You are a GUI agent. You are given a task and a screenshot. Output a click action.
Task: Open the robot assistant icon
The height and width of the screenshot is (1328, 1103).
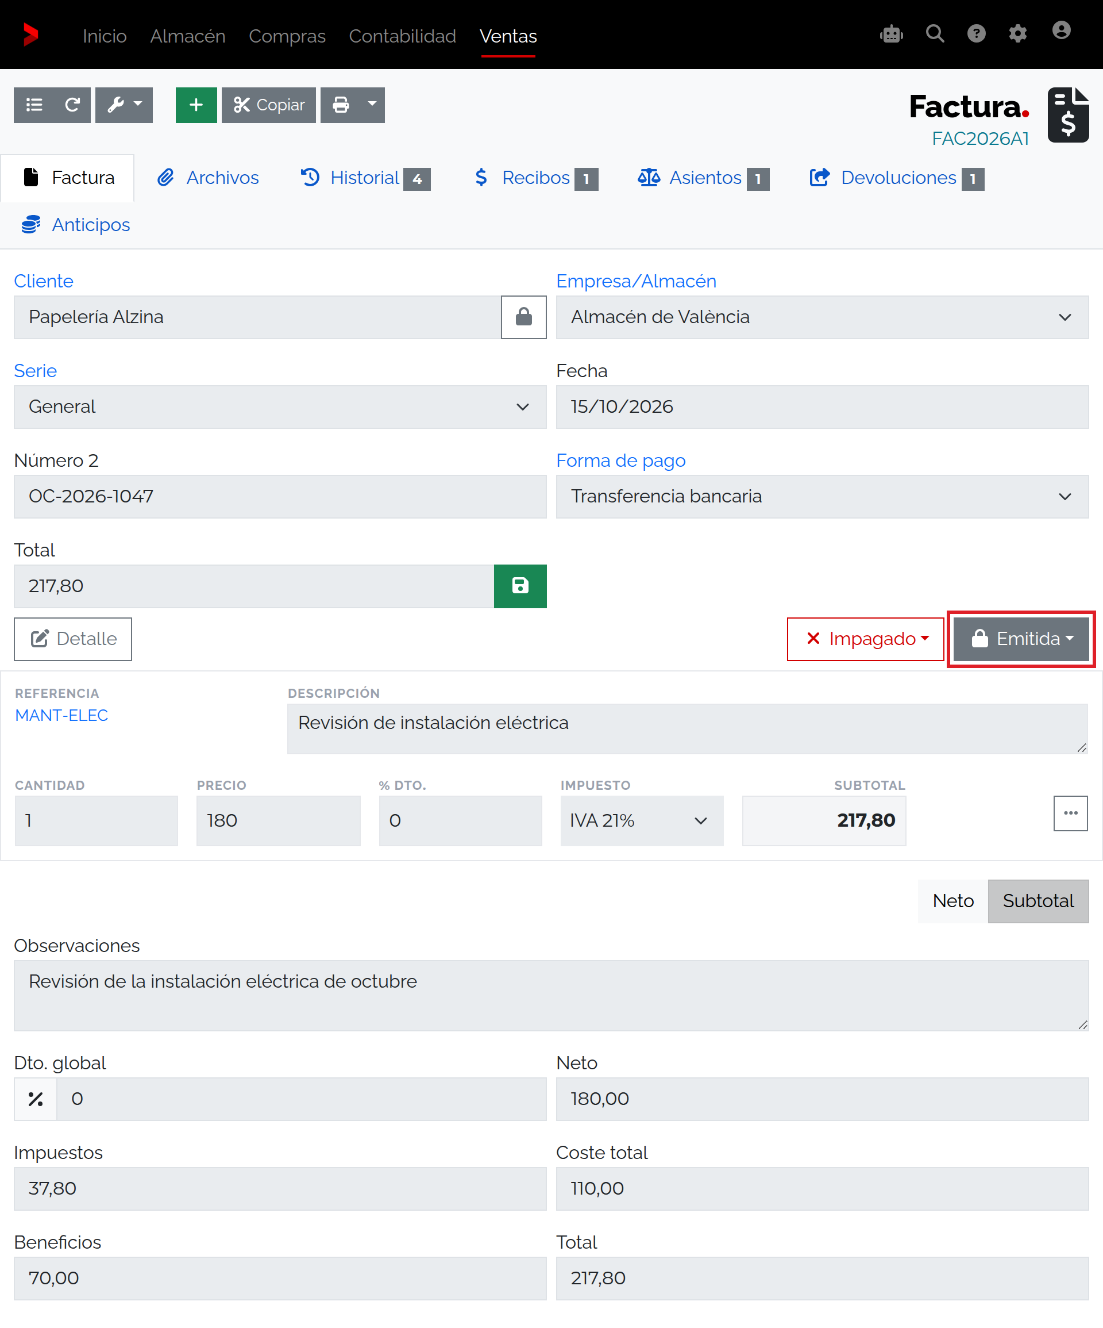(891, 33)
